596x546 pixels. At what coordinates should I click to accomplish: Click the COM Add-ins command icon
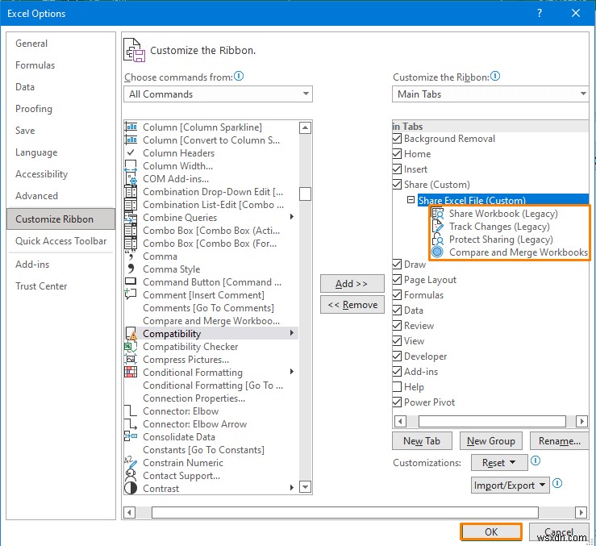click(x=131, y=179)
